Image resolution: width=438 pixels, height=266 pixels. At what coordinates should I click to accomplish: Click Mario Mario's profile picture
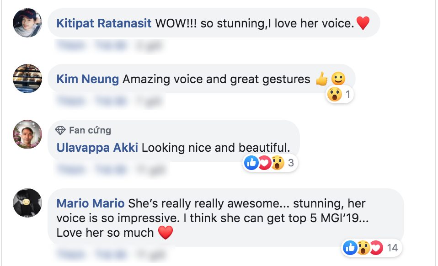click(27, 203)
